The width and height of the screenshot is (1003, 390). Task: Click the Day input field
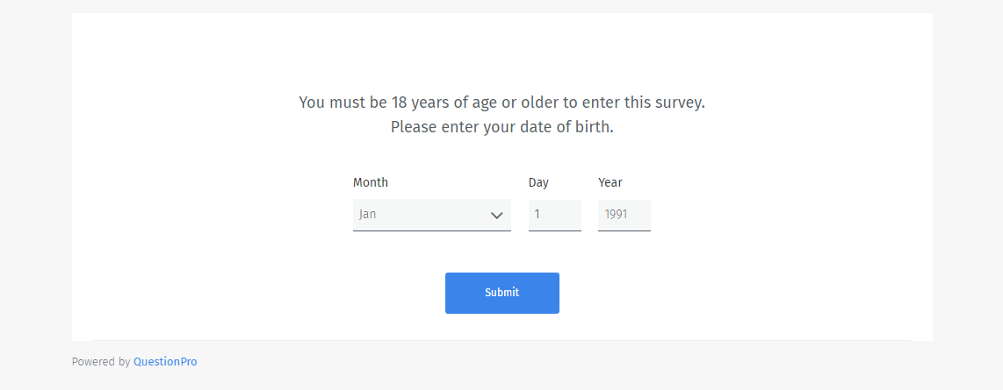click(x=554, y=215)
